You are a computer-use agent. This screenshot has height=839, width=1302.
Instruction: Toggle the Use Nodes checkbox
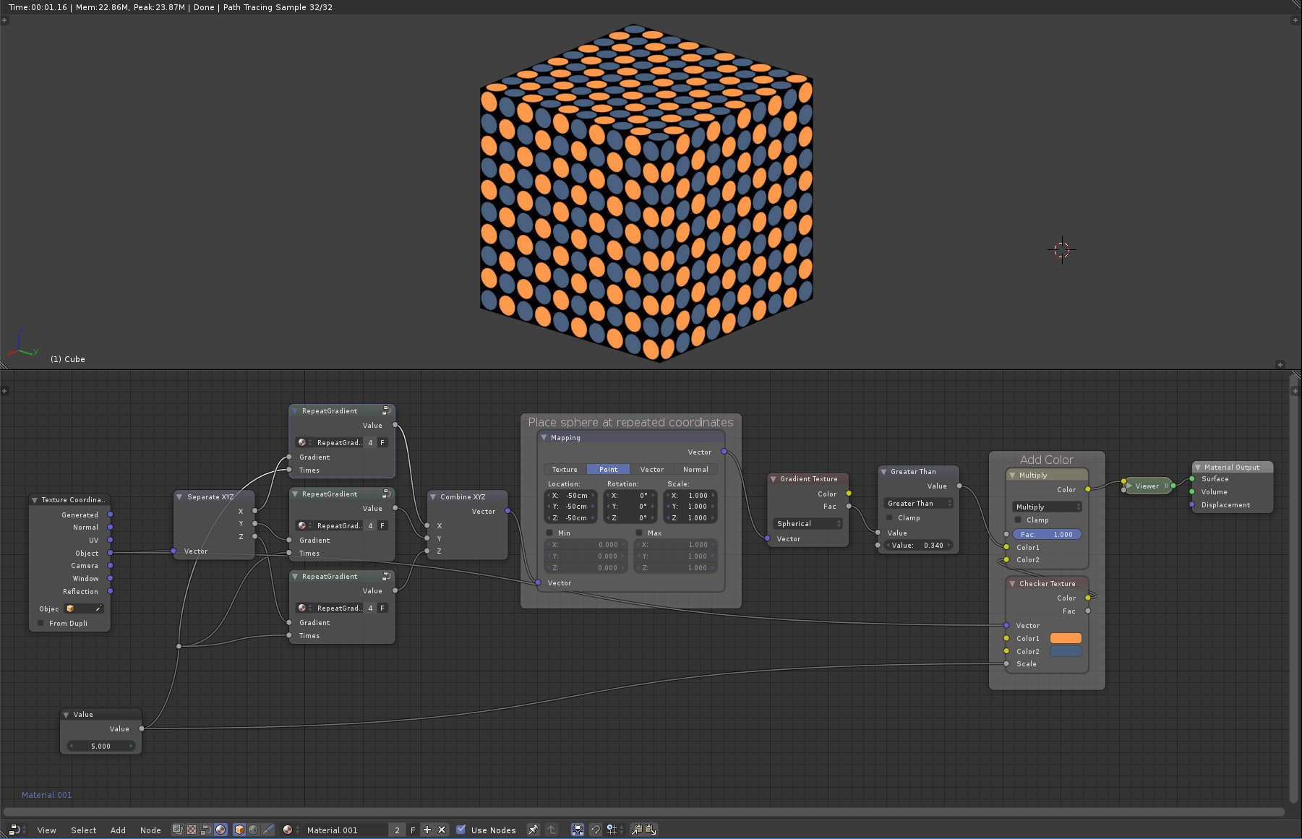click(461, 830)
